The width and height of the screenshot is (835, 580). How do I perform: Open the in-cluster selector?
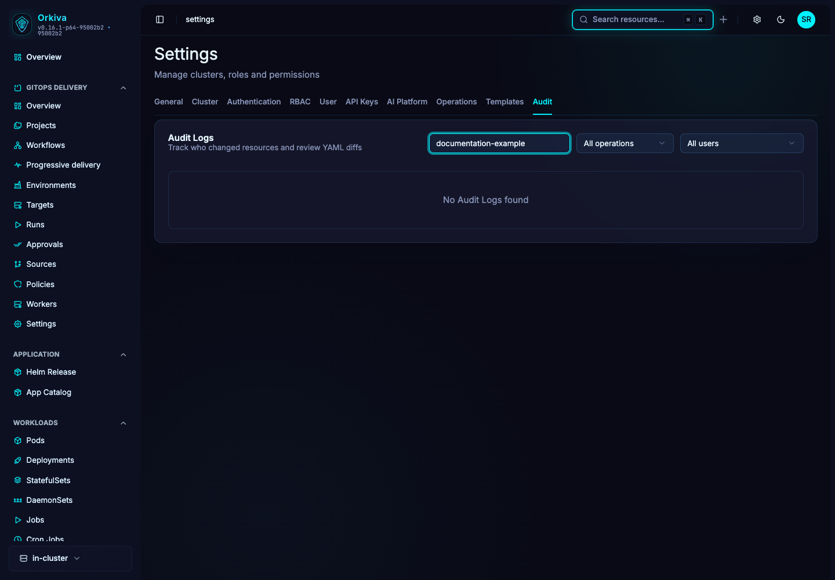[x=70, y=559]
